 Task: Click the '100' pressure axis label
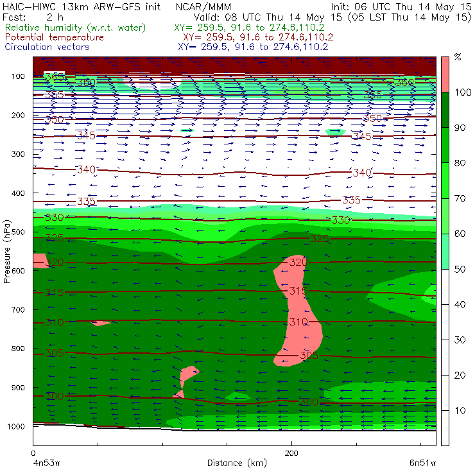[18, 76]
